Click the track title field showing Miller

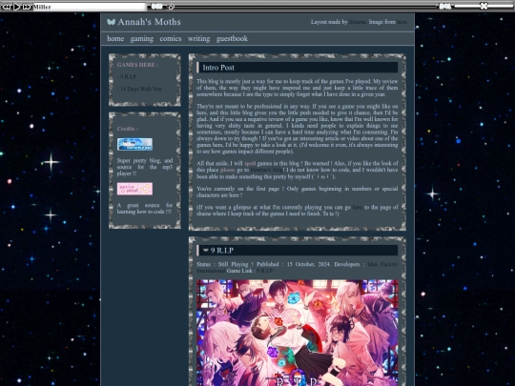[x=90, y=7]
